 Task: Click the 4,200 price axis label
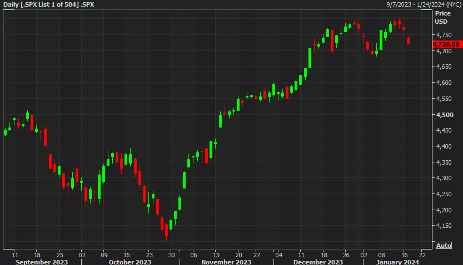(x=444, y=210)
